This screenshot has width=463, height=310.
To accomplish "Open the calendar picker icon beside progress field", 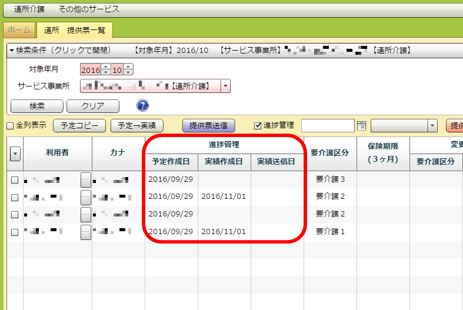I will (361, 125).
